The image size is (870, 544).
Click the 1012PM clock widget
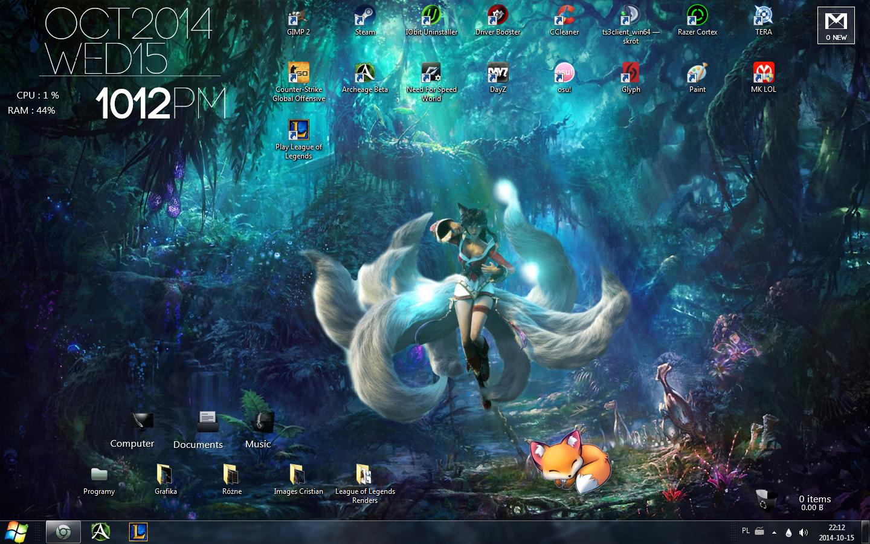coord(161,103)
